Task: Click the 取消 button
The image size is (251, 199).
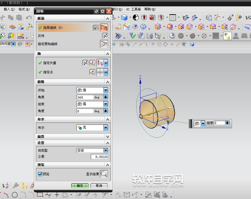Action: point(99,186)
